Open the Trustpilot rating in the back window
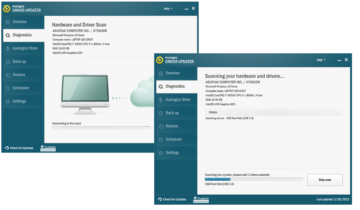The image size is (360, 210). (48, 148)
